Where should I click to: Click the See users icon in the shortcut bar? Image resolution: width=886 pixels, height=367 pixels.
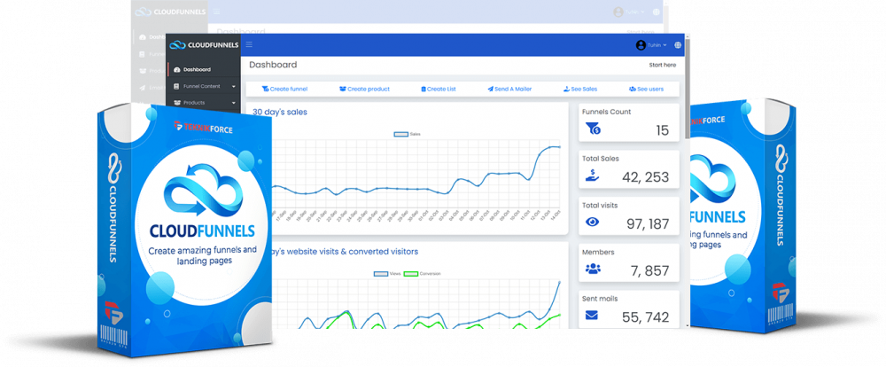coord(633,89)
